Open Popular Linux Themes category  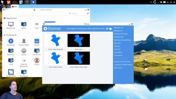click(x=122, y=62)
